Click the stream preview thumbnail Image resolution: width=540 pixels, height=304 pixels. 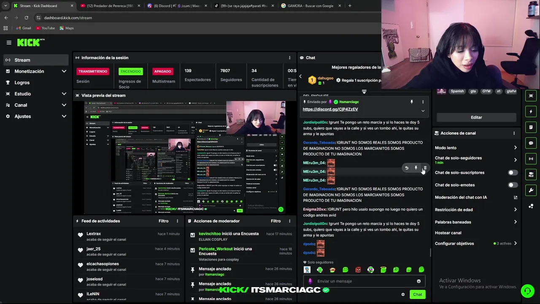click(185, 157)
